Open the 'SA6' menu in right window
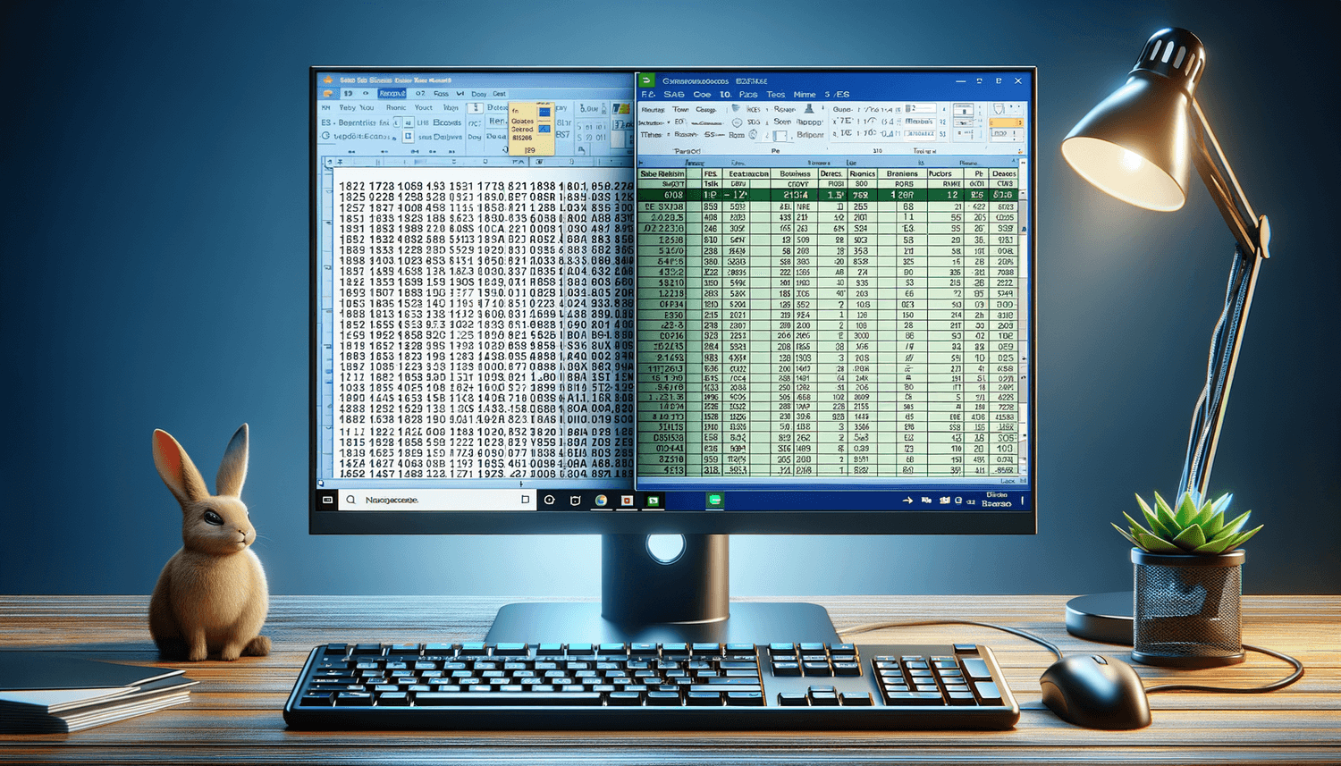This screenshot has height=766, width=1341. pyautogui.click(x=674, y=94)
